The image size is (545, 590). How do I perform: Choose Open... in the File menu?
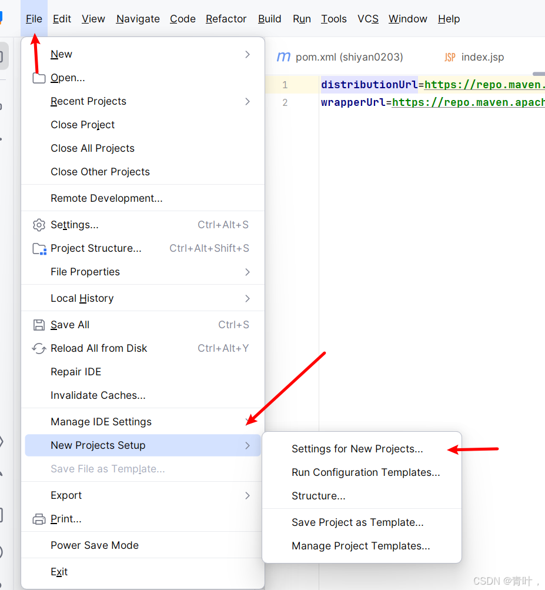[142, 78]
